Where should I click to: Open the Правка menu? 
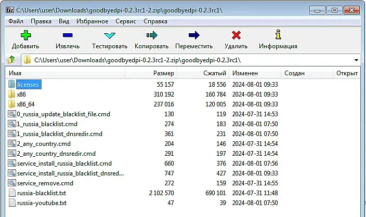(41, 21)
